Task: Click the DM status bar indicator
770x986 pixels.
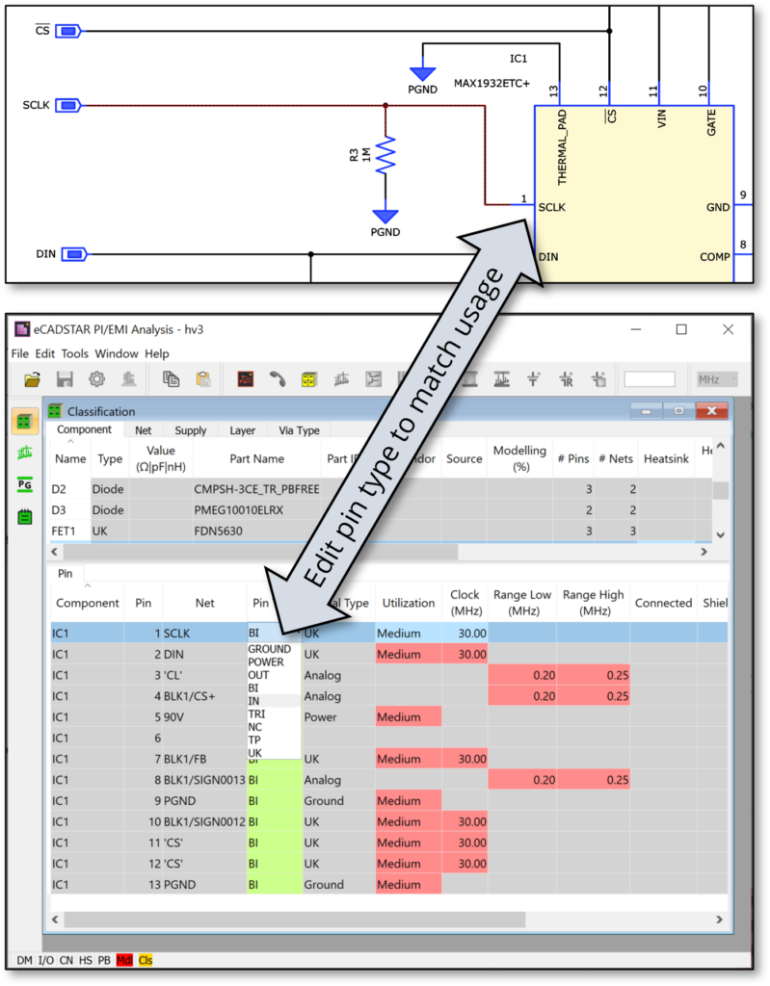Action: [x=24, y=960]
